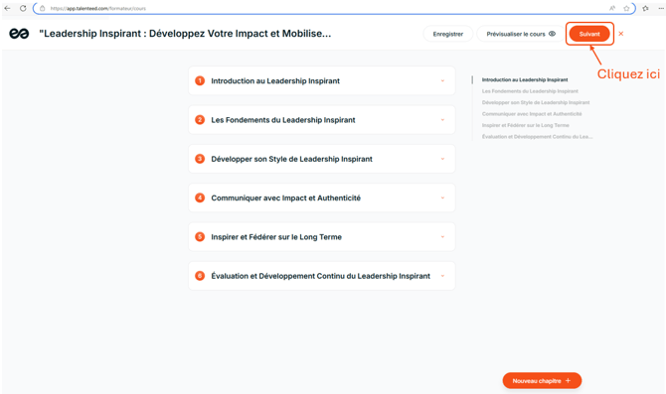Close the course editor with the X
666x394 pixels.
click(621, 34)
